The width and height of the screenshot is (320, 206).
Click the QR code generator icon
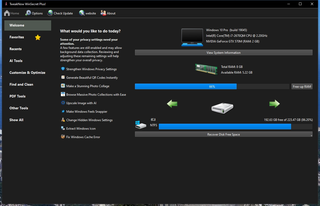(x=63, y=77)
